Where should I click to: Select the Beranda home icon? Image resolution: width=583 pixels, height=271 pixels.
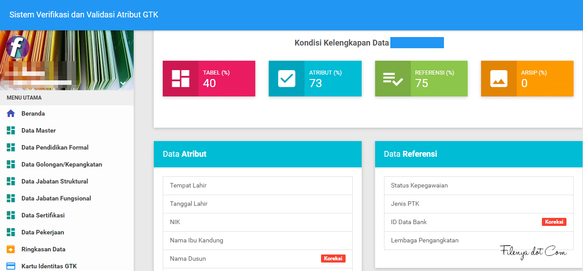[x=11, y=113]
